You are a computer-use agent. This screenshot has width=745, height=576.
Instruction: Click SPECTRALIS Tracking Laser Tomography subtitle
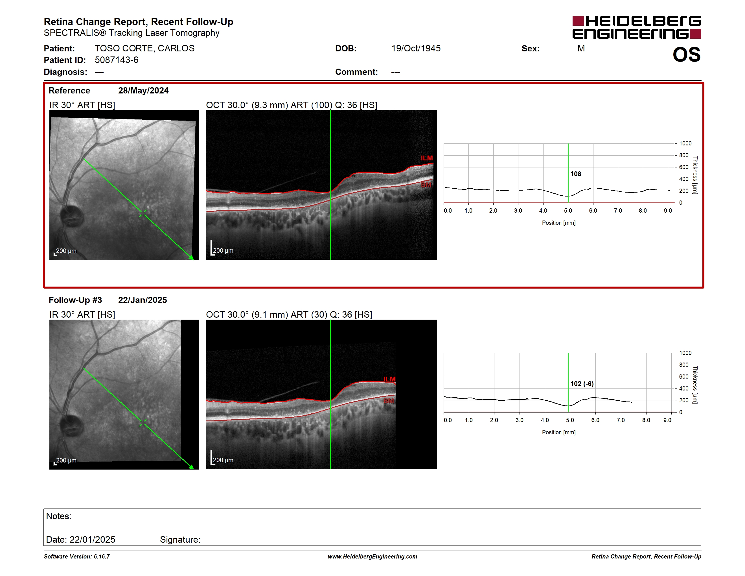132,33
